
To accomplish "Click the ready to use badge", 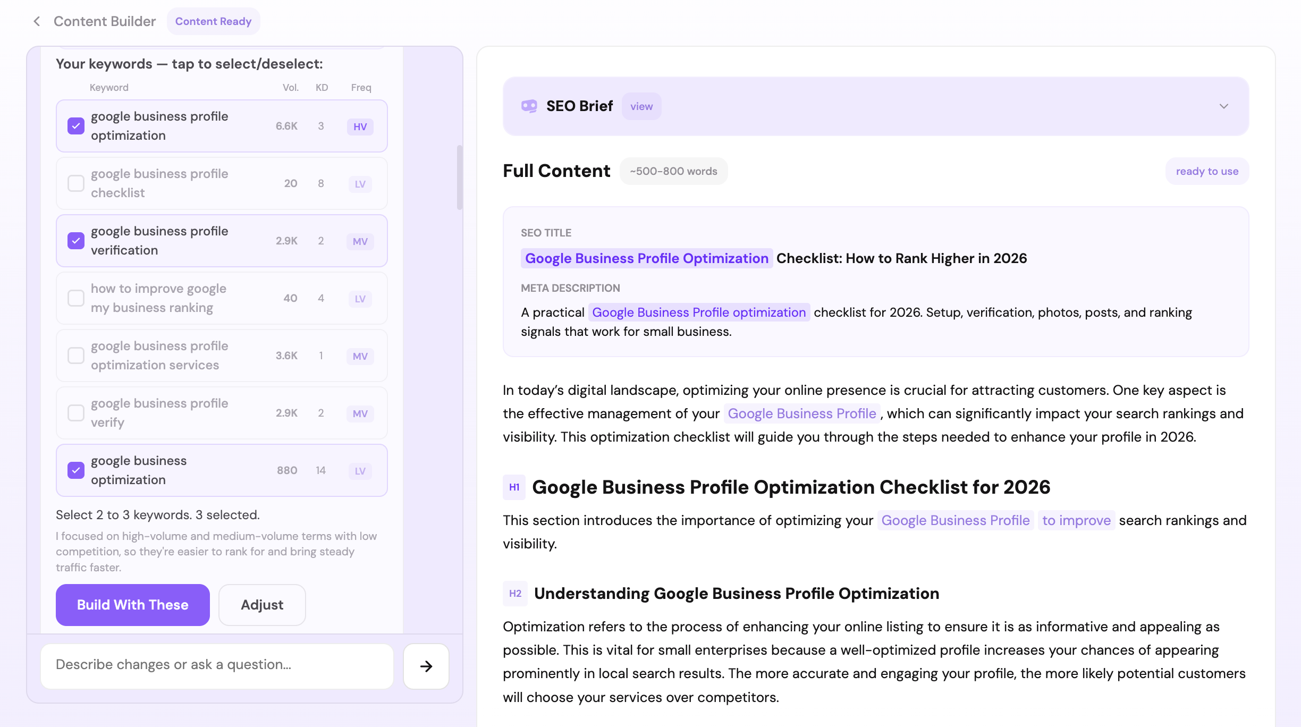I will (x=1207, y=171).
